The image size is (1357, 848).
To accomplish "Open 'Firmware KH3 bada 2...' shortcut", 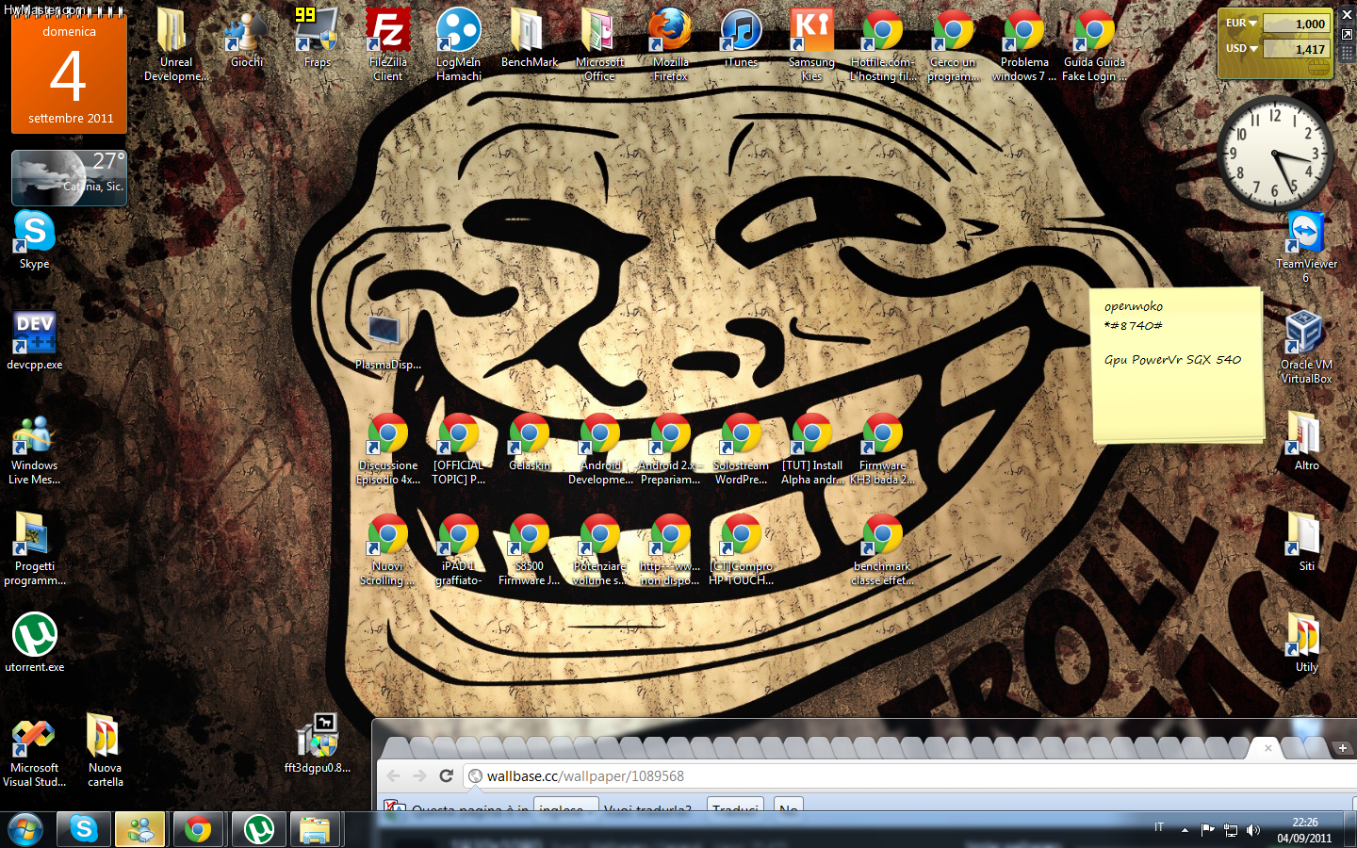I will (882, 448).
